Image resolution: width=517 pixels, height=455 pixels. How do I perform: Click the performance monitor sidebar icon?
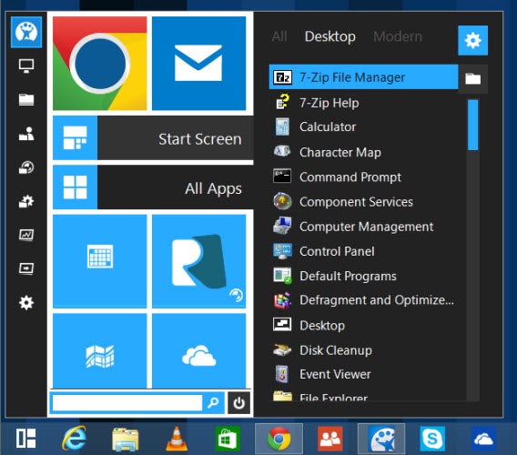pyautogui.click(x=26, y=235)
